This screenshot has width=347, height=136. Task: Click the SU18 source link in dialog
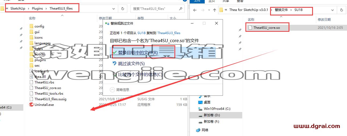click(141, 33)
